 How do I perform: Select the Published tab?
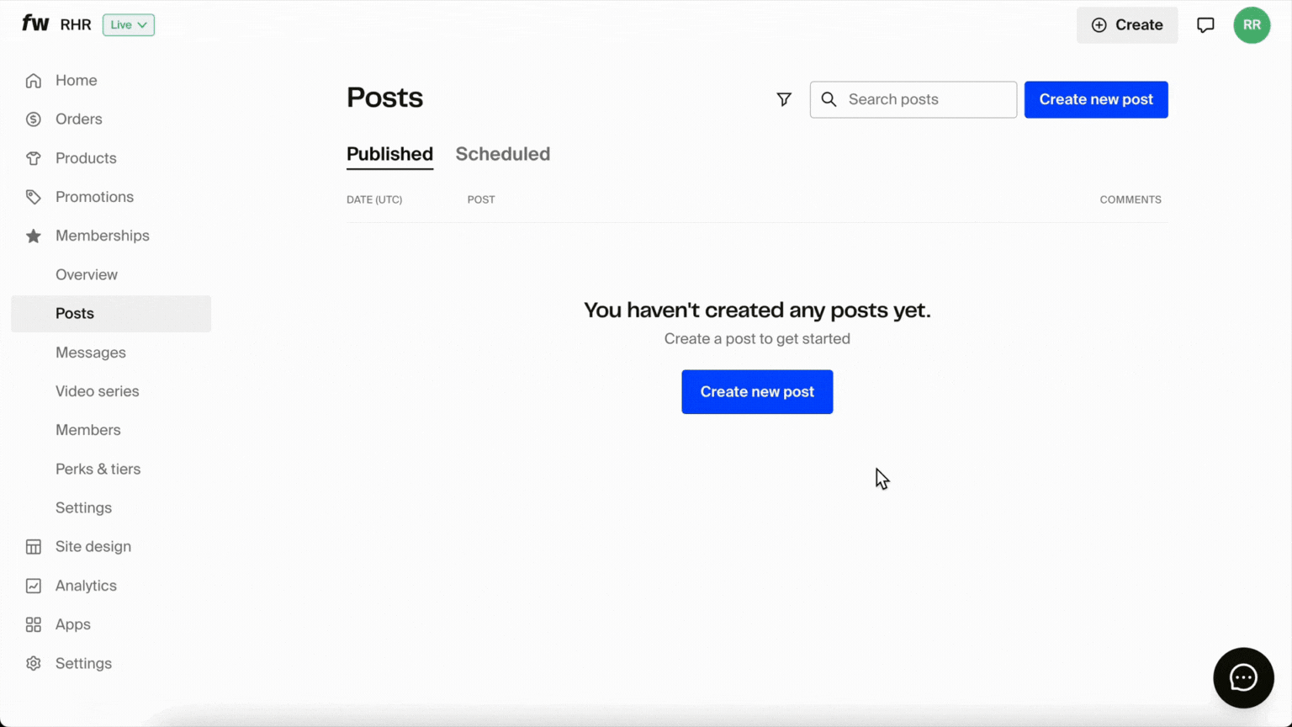coord(389,154)
